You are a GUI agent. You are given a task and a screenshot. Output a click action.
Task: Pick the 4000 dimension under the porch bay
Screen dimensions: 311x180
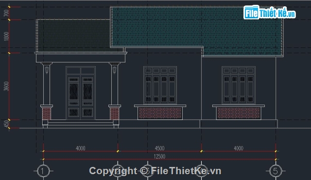pos(81,148)
